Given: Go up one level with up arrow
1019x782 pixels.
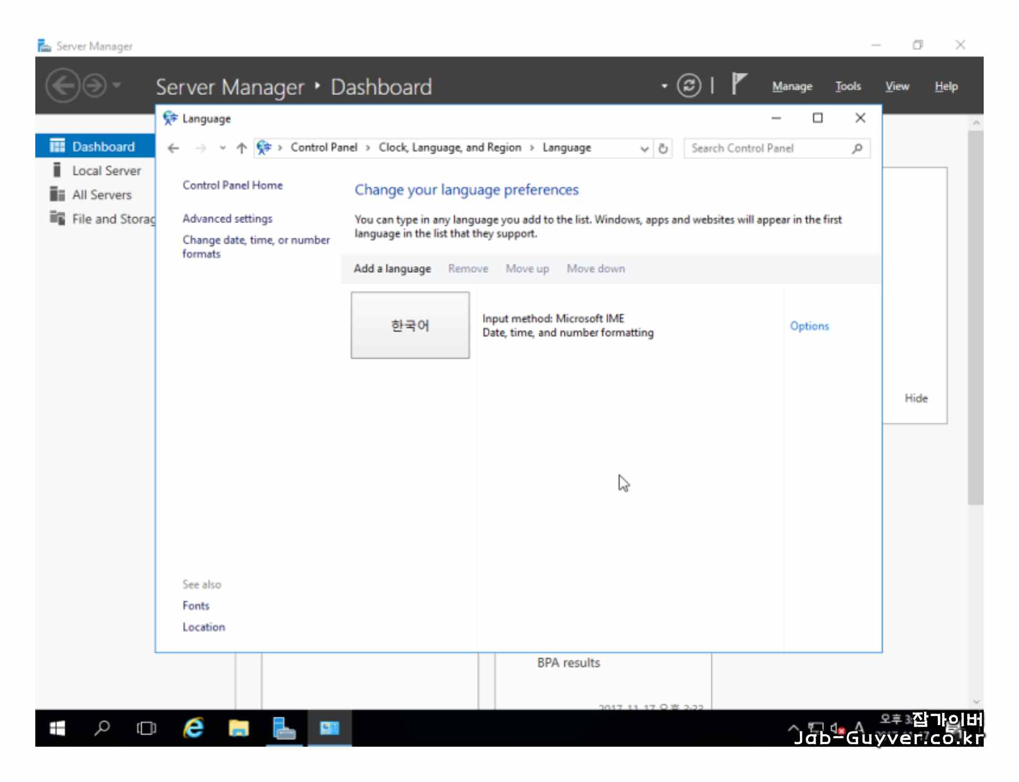Looking at the screenshot, I should tap(241, 148).
